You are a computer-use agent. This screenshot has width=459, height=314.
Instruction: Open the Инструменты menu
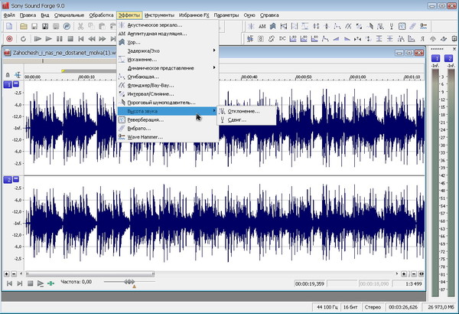(159, 15)
